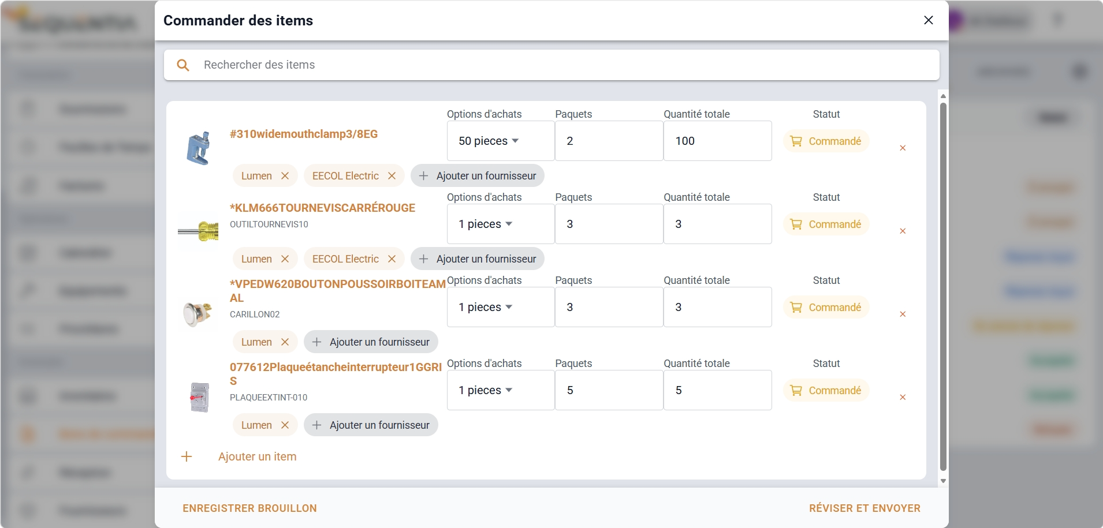1103x528 pixels.
Task: Click the search magnifier icon
Action: tap(183, 65)
